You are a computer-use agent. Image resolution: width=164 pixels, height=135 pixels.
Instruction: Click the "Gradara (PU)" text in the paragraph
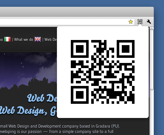pyautogui.click(x=108, y=126)
